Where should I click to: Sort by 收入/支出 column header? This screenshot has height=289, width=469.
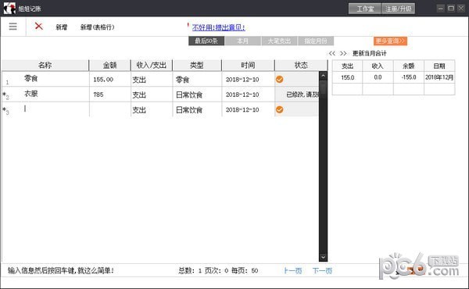click(x=152, y=65)
